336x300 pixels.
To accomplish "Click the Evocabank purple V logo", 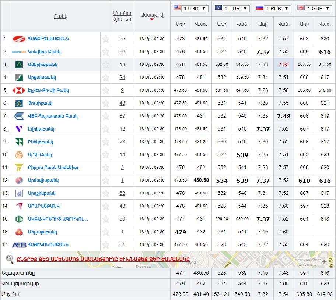I will (x=19, y=129).
